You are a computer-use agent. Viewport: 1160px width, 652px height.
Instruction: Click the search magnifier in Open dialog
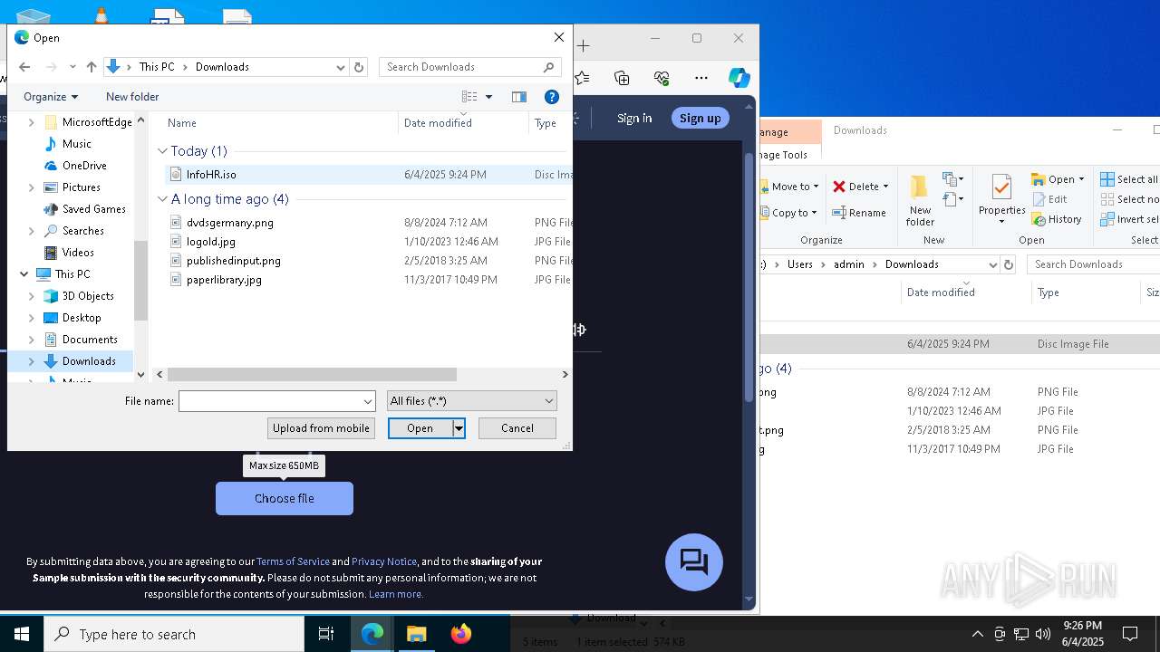point(548,67)
